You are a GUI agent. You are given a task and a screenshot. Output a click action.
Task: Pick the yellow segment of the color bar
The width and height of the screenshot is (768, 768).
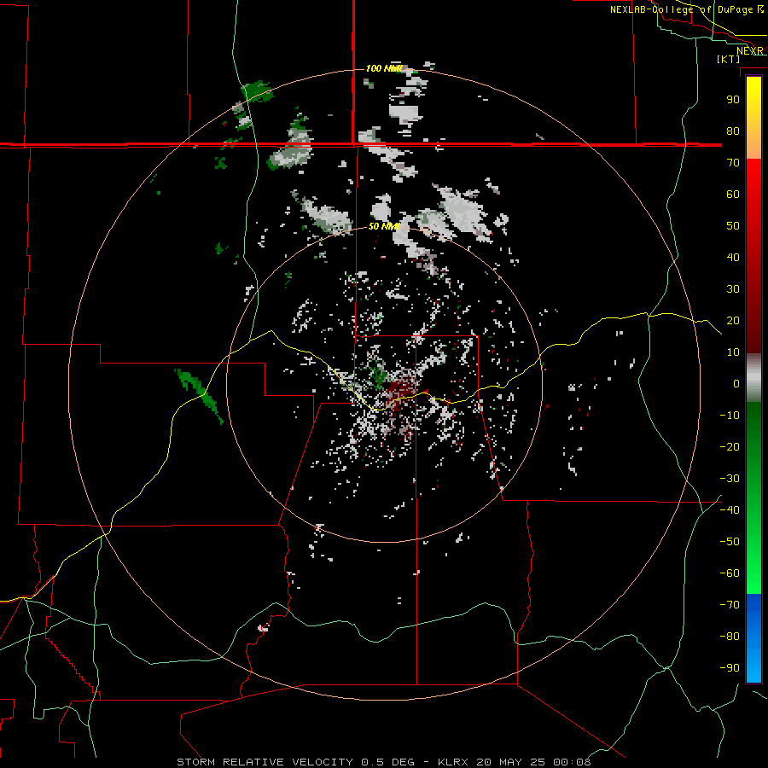pos(753,118)
